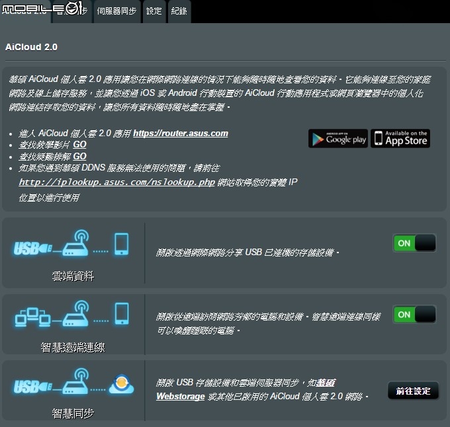Viewport: 450px width, 427px height.
Task: Open the https://router.asus.com link
Action: [181, 134]
